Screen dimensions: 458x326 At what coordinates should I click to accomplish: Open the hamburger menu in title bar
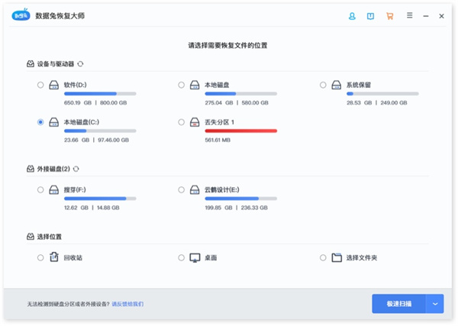(410, 15)
